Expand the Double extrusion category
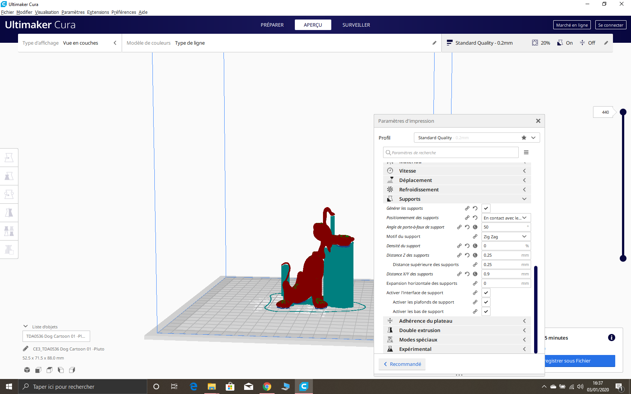631x394 pixels. (457, 330)
